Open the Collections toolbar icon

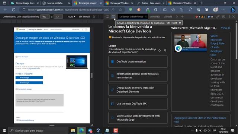181,10
